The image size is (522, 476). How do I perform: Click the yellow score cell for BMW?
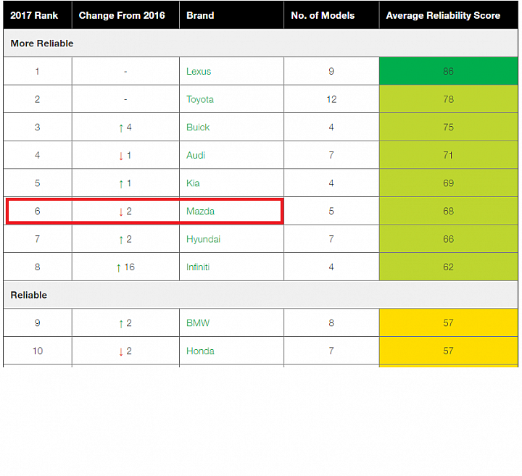(x=448, y=322)
